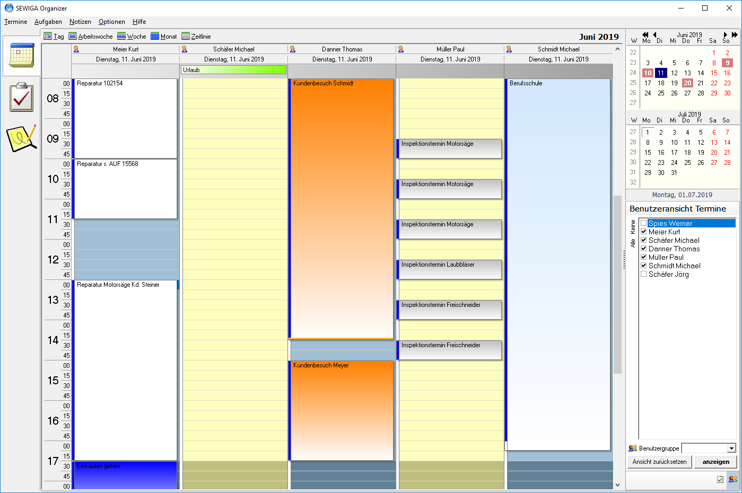Advance to next month in mini calendar
Viewport: 742px width, 493px height.
[x=726, y=35]
